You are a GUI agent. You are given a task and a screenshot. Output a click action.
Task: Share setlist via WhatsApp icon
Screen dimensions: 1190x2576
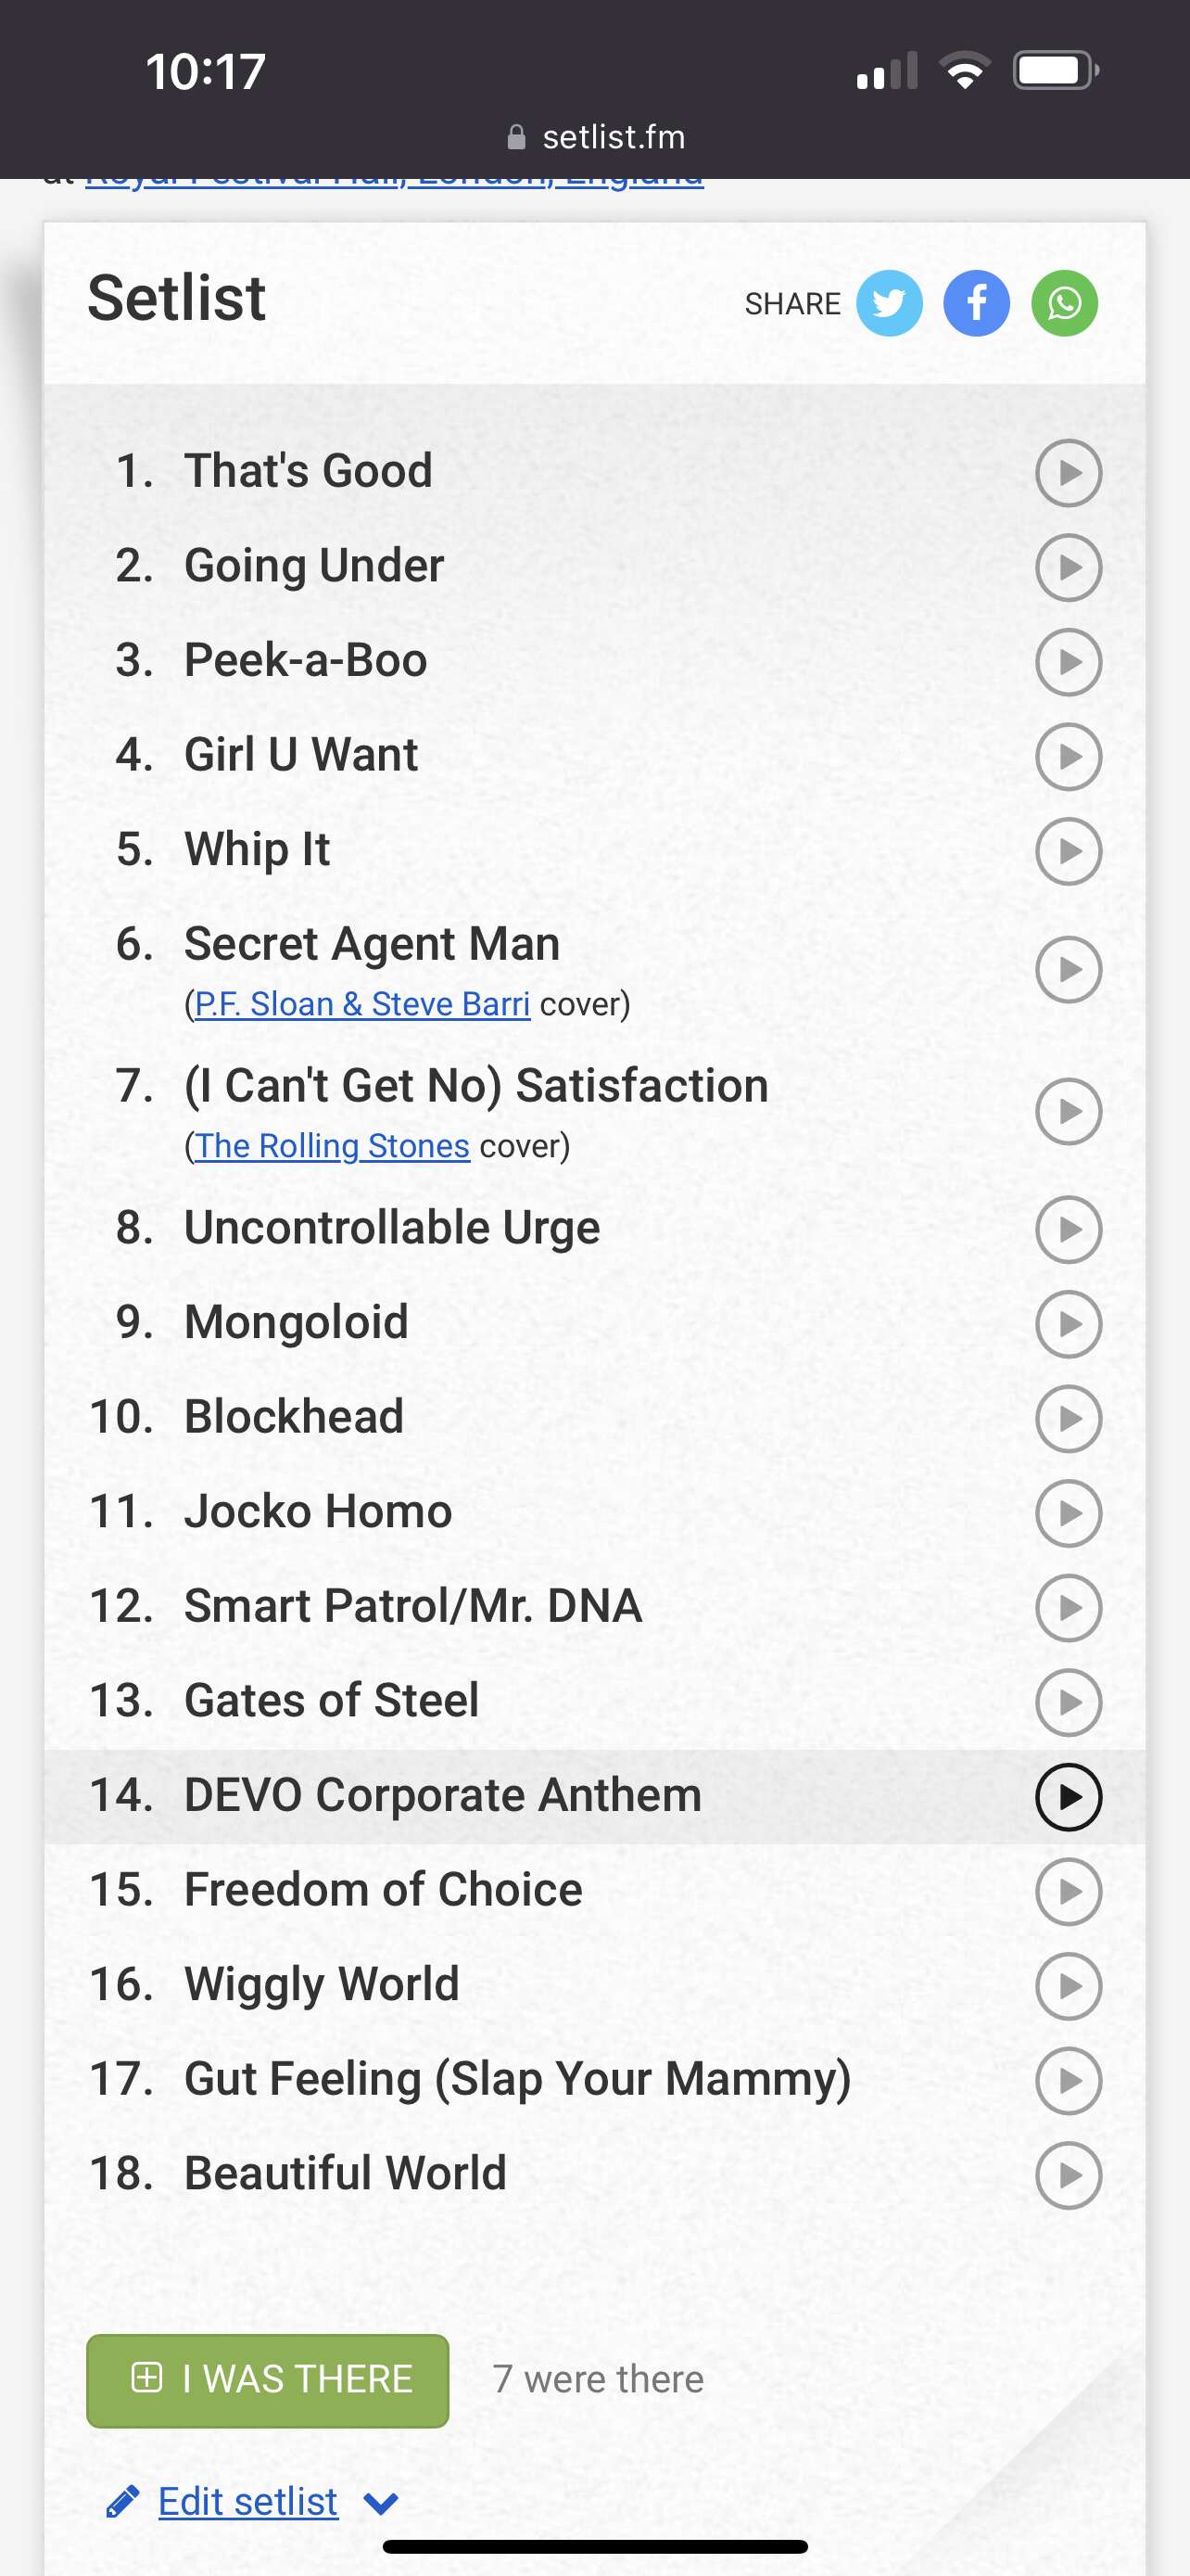pyautogui.click(x=1065, y=303)
